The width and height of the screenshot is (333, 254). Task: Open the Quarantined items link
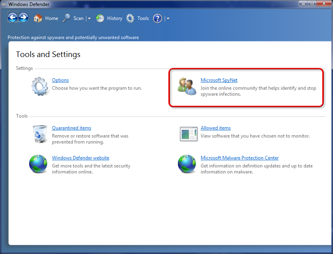(x=72, y=128)
